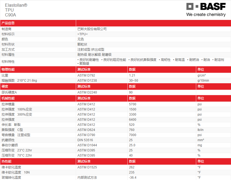Click the 'mm³' abrasion unit cell
The image size is (231, 180).
click(201, 140)
